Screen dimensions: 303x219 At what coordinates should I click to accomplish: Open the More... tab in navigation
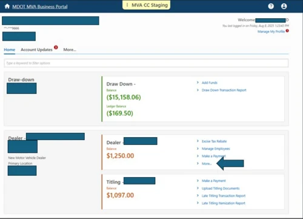pyautogui.click(x=70, y=50)
